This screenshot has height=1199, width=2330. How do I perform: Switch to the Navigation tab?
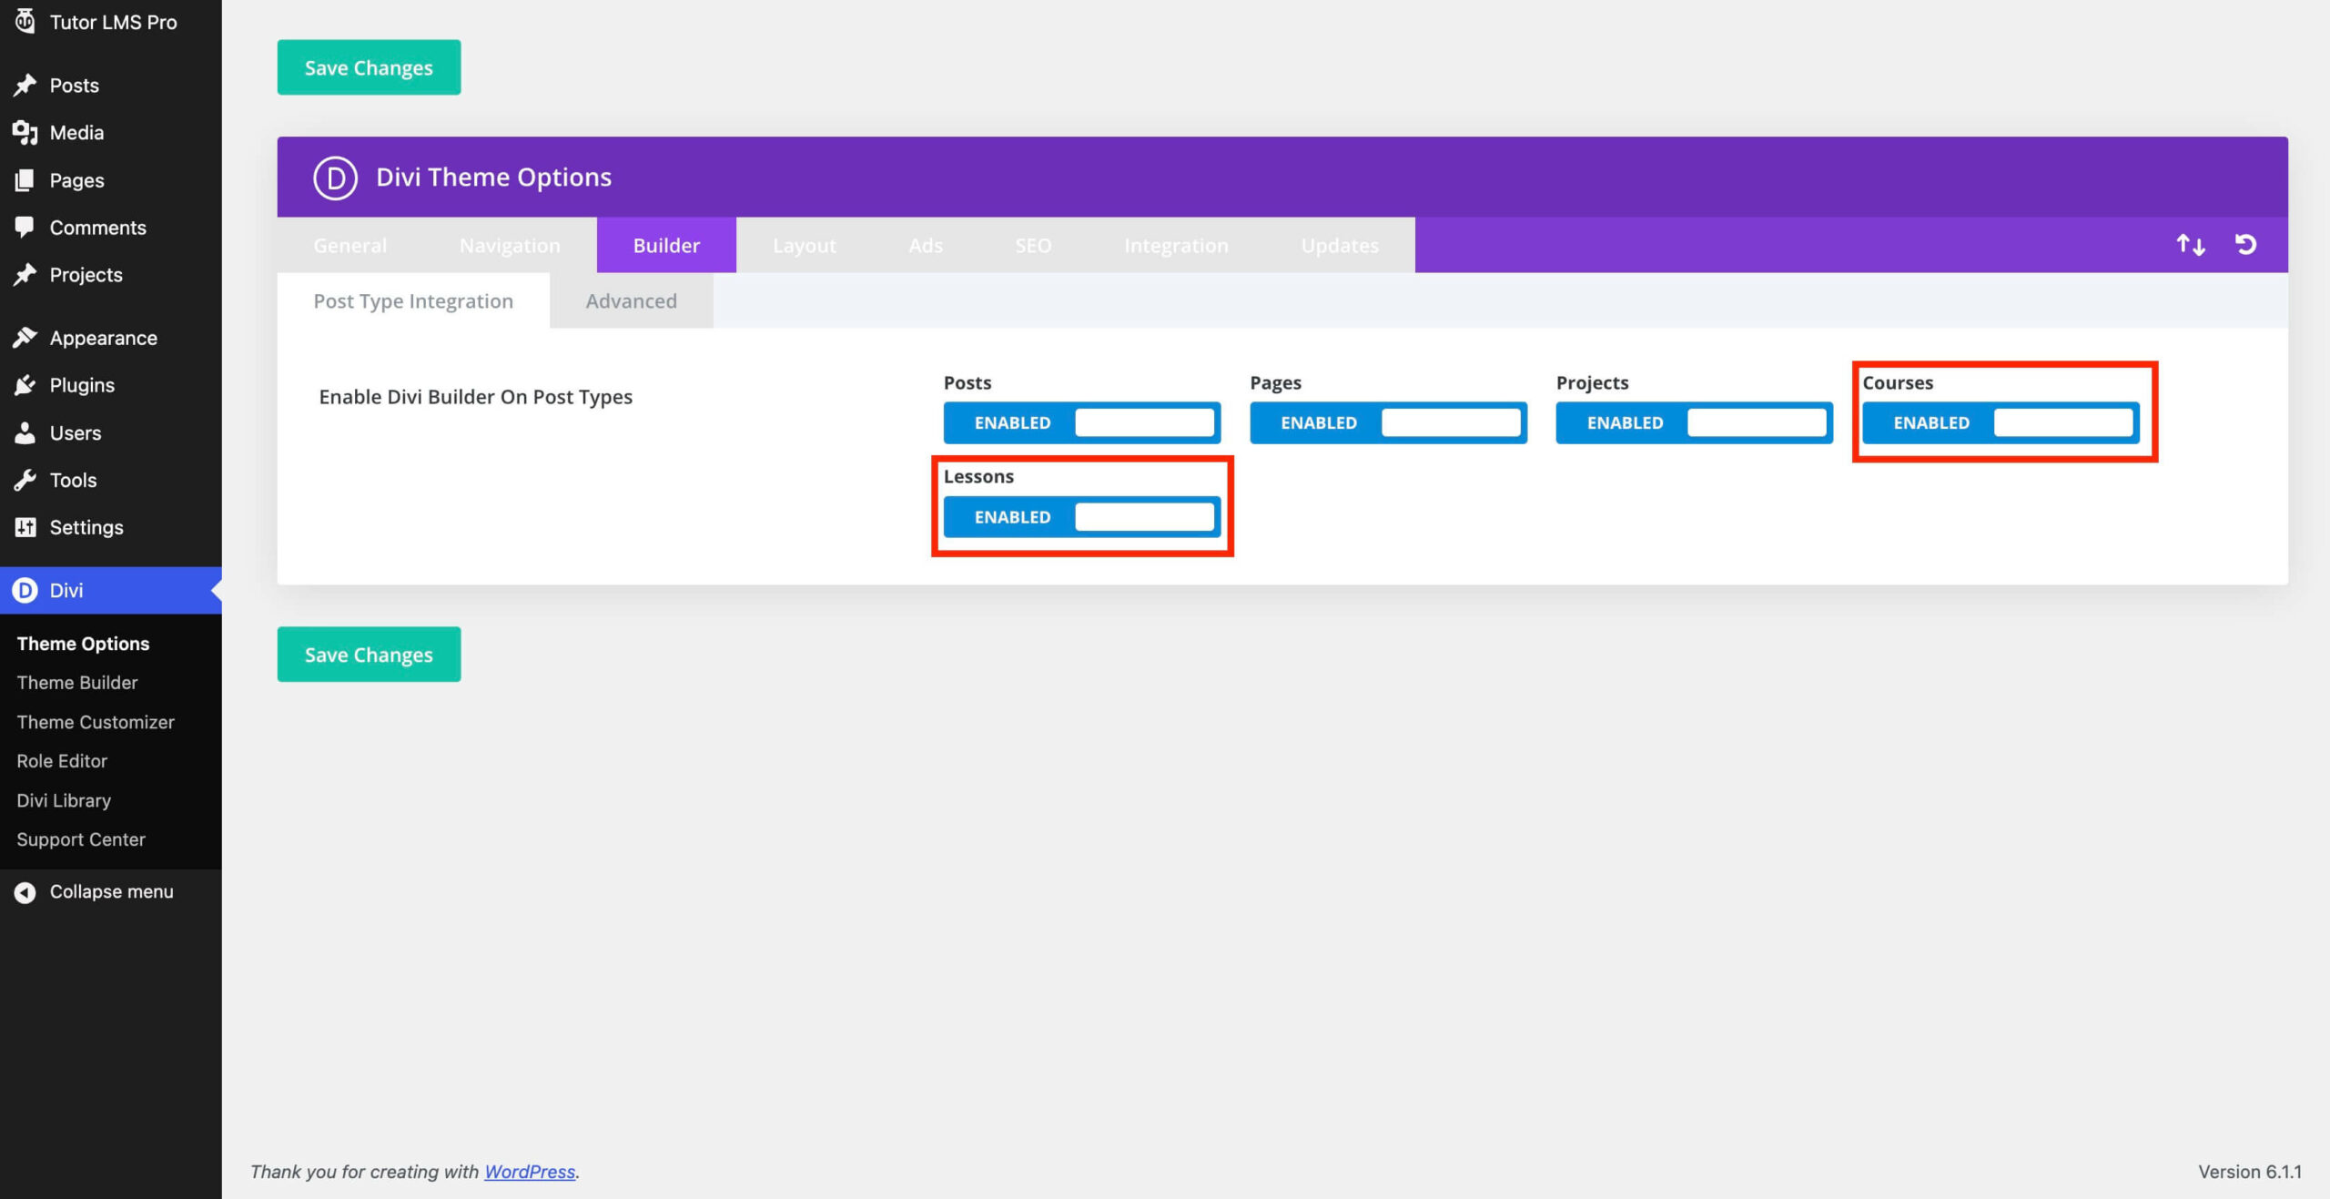pos(510,245)
